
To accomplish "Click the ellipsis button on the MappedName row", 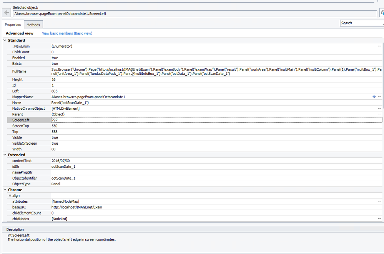I will [379, 97].
